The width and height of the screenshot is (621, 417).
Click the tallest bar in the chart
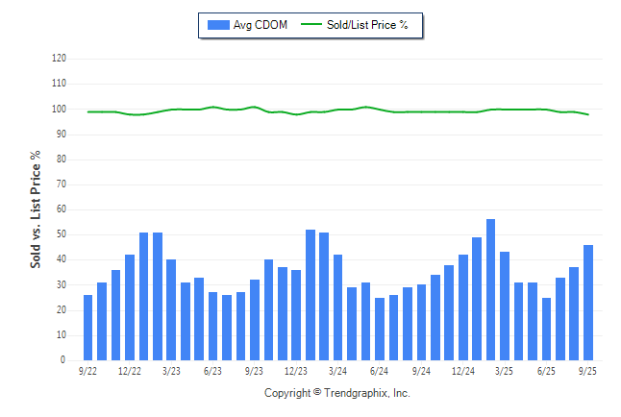490,290
